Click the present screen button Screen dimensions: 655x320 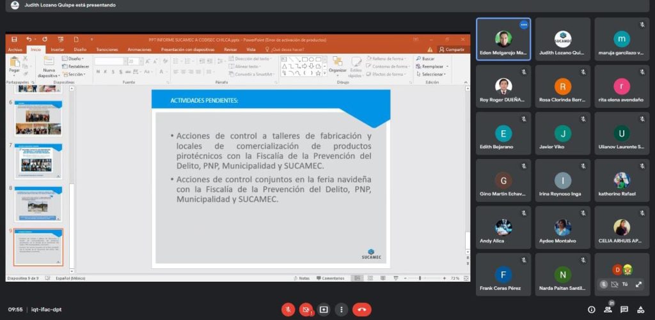click(324, 310)
